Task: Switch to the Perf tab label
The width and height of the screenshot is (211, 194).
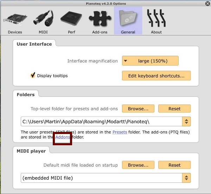Action: (x=71, y=32)
